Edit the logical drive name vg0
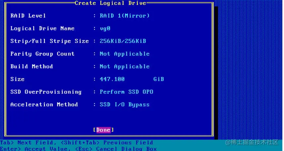 coord(105,28)
